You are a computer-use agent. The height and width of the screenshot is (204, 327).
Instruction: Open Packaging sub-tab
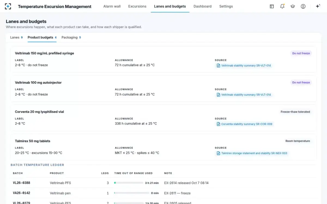(x=71, y=37)
